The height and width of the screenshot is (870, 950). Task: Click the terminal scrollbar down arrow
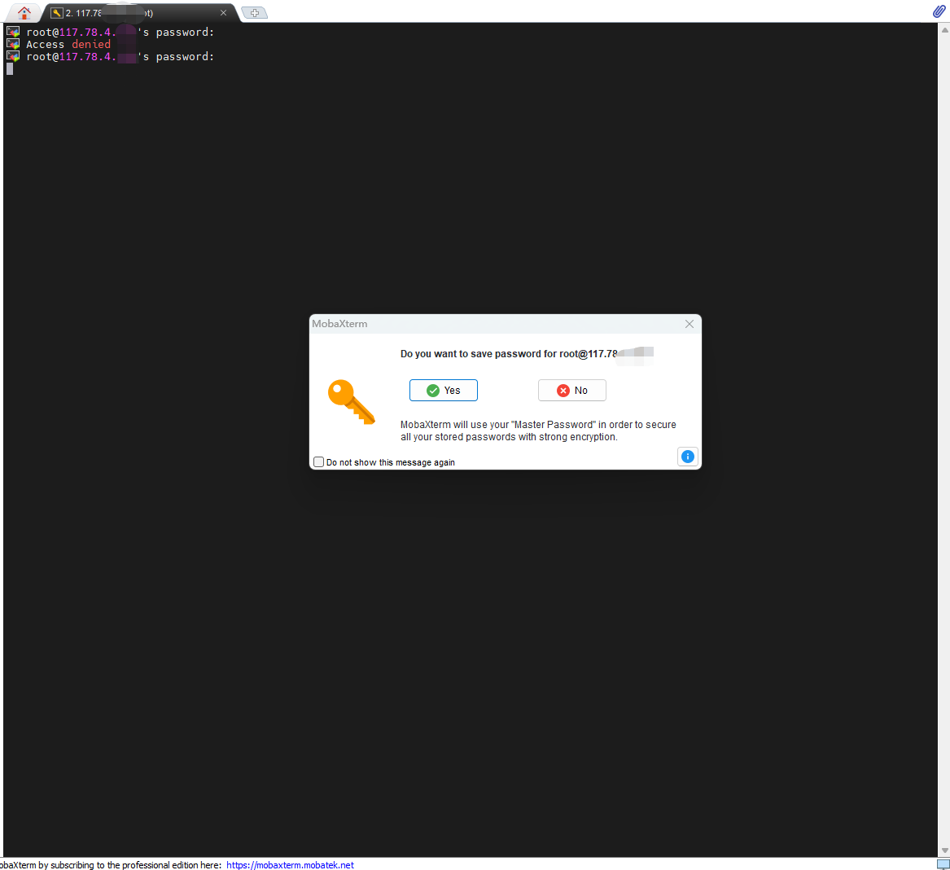point(944,850)
